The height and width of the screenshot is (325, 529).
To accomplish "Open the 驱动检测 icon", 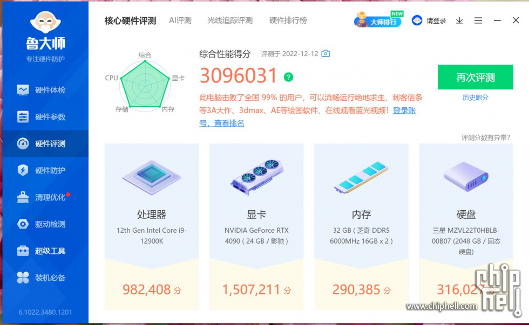I will pos(23,224).
